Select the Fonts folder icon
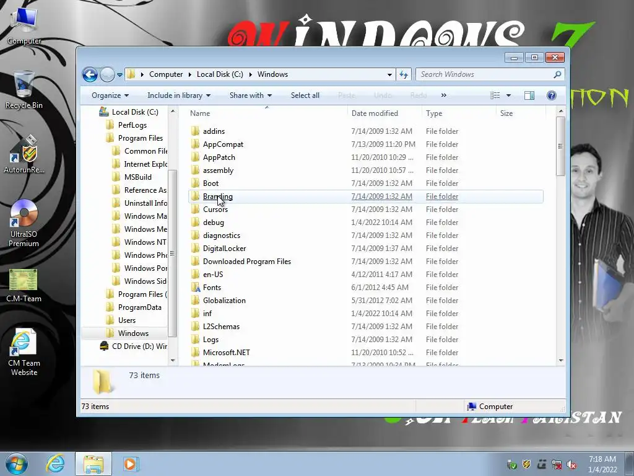 click(x=196, y=288)
